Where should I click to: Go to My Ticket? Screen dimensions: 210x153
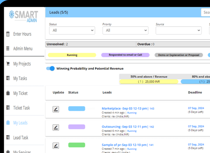20,93
